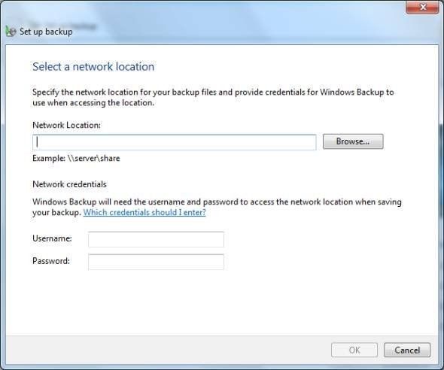Click the OK button
Image resolution: width=444 pixels, height=370 pixels.
(354, 350)
